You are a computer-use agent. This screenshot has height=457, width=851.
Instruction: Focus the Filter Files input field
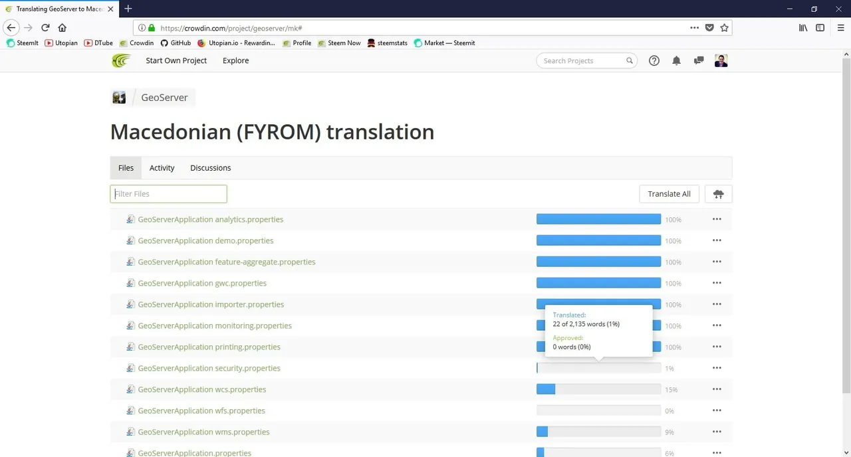click(x=168, y=194)
